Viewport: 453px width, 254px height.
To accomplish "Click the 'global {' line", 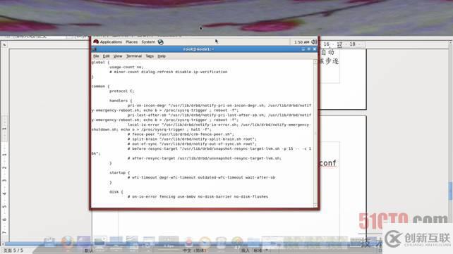I will pos(100,62).
